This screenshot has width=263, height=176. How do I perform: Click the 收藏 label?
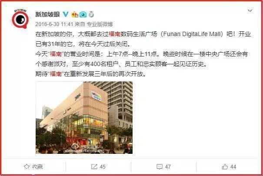click(x=37, y=166)
